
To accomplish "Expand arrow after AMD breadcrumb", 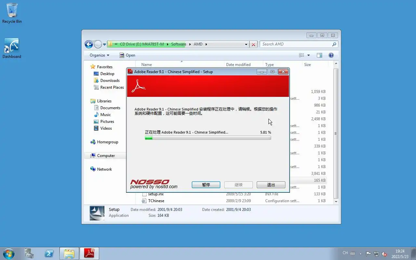I will click(206, 44).
